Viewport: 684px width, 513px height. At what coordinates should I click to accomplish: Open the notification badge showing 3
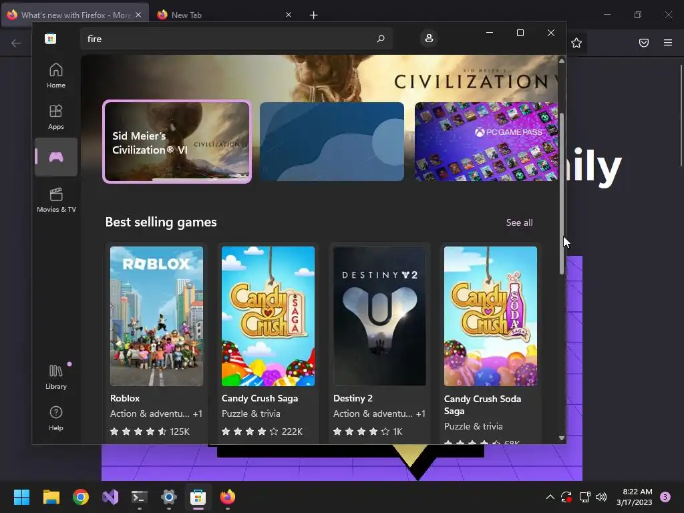point(665,497)
